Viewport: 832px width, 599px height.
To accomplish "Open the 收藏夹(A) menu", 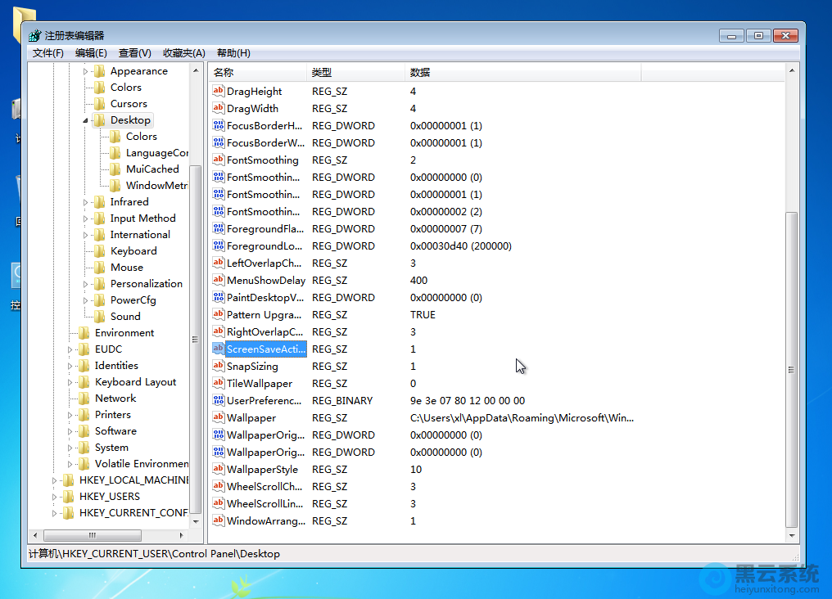I will pyautogui.click(x=183, y=53).
